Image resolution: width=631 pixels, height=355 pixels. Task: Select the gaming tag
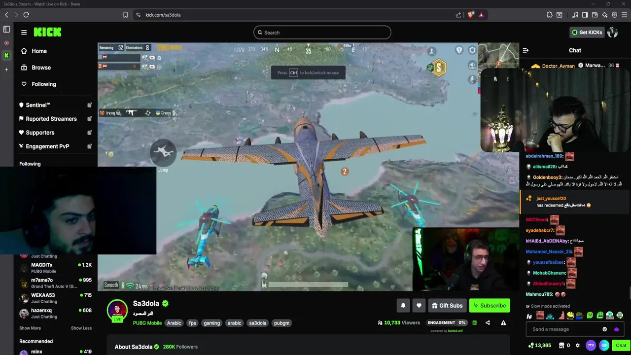(x=212, y=323)
